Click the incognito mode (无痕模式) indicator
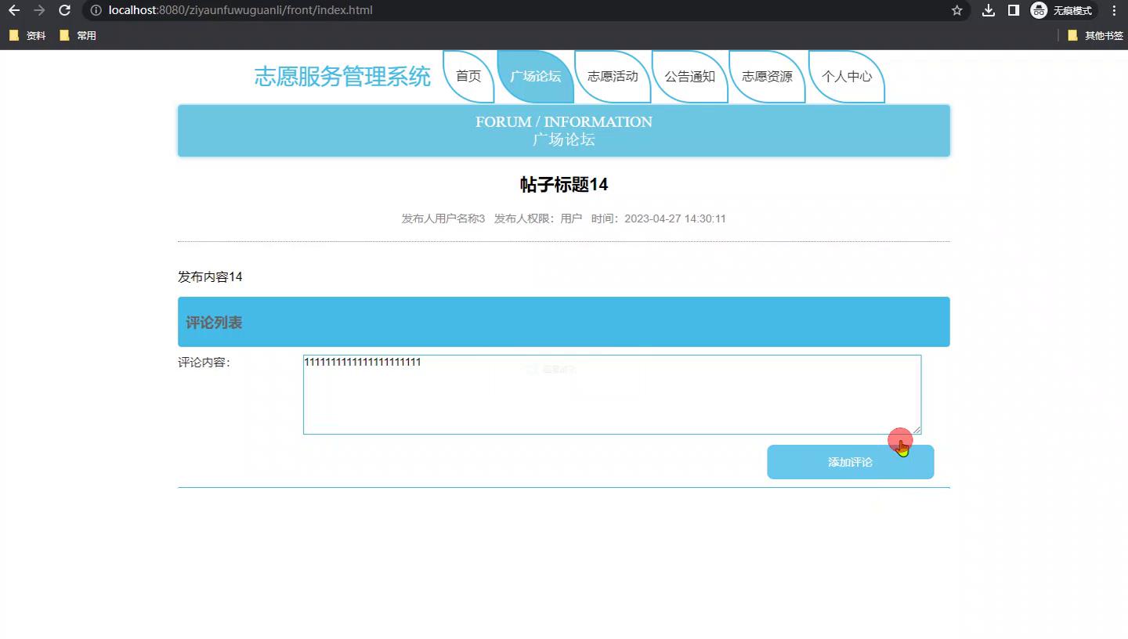 tap(1063, 10)
